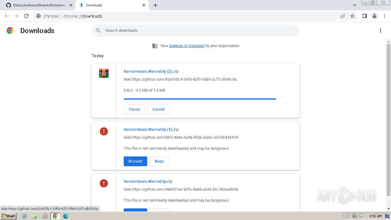Click warning icon beside WannaCry (1).zip
391x220 pixels.
click(104, 131)
